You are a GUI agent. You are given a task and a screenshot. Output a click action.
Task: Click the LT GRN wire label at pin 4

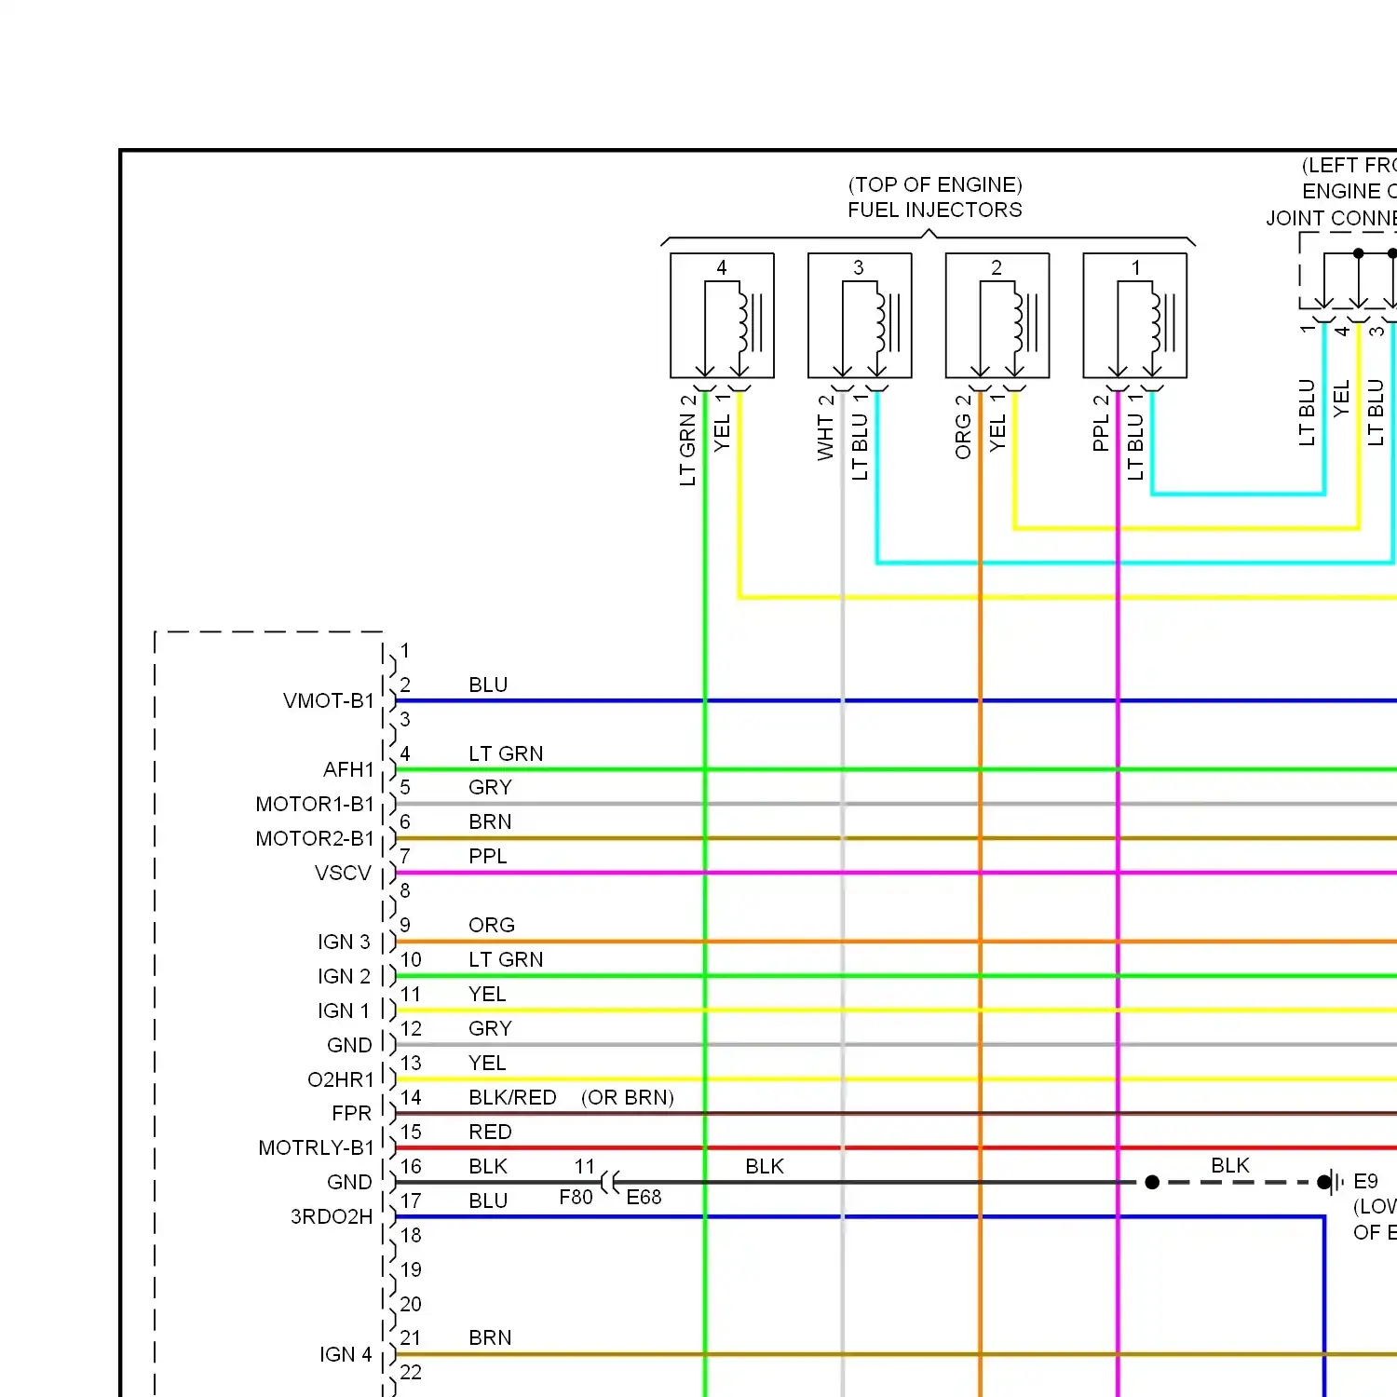506,753
